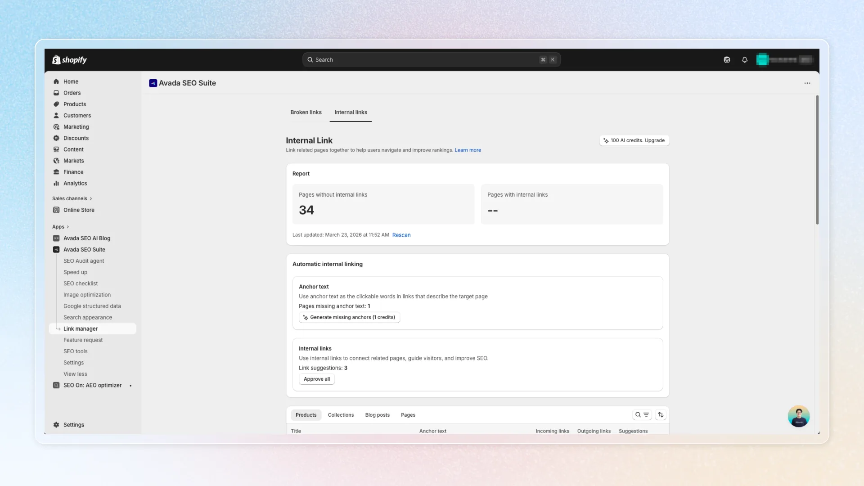
Task: Click the SEO On: AEO optimizer app icon
Action: click(56, 385)
